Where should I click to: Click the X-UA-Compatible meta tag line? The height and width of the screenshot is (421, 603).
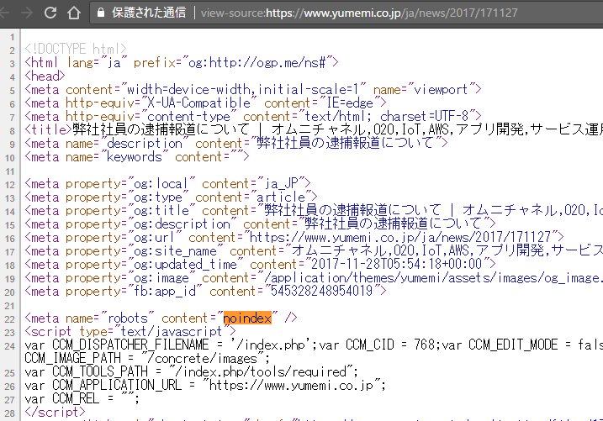click(x=205, y=103)
